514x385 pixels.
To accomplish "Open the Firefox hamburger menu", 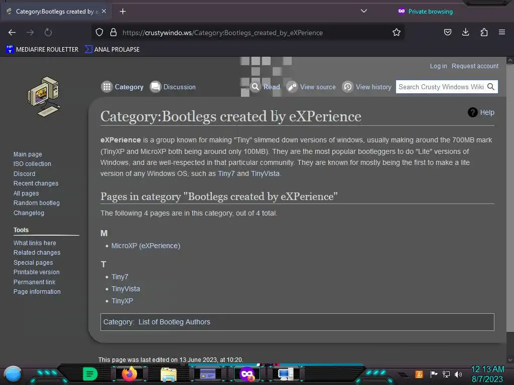I will tap(502, 32).
